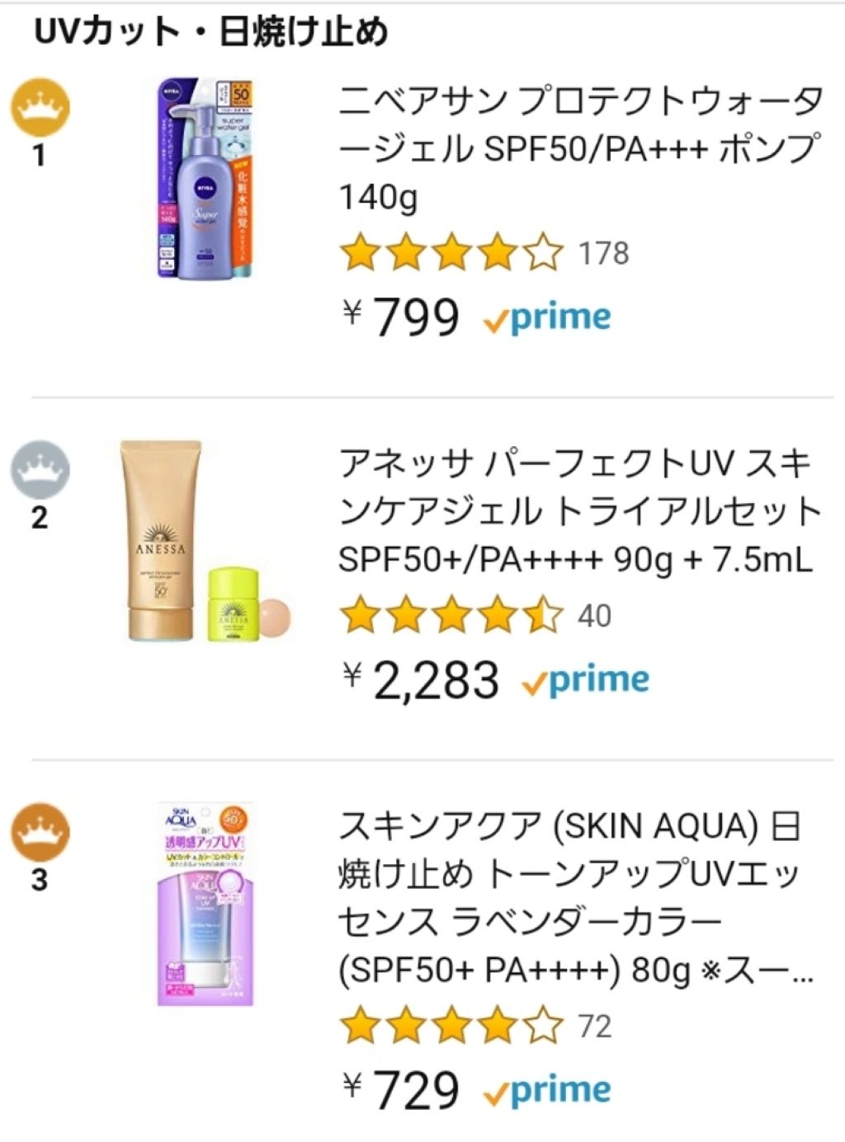Click the UVカット・日焼け止め category heading
This screenshot has height=1142, width=845.
tap(212, 32)
